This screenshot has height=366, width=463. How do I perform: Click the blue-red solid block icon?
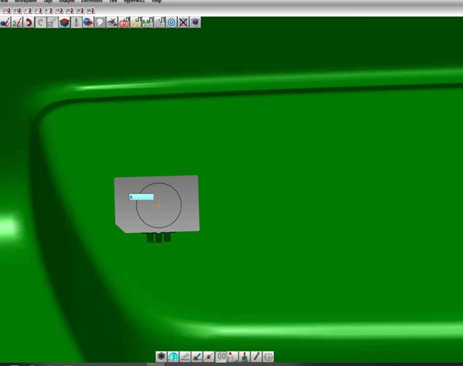click(x=64, y=23)
